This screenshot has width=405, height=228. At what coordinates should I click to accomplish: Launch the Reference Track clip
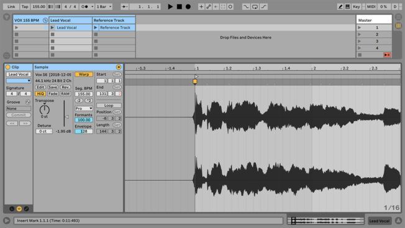96,27
